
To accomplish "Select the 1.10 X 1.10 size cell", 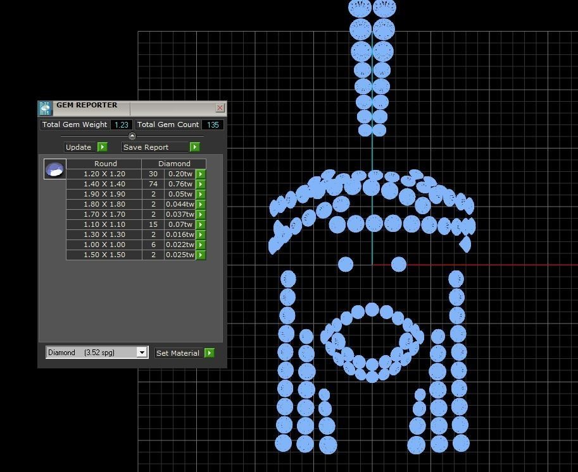I will (x=104, y=224).
